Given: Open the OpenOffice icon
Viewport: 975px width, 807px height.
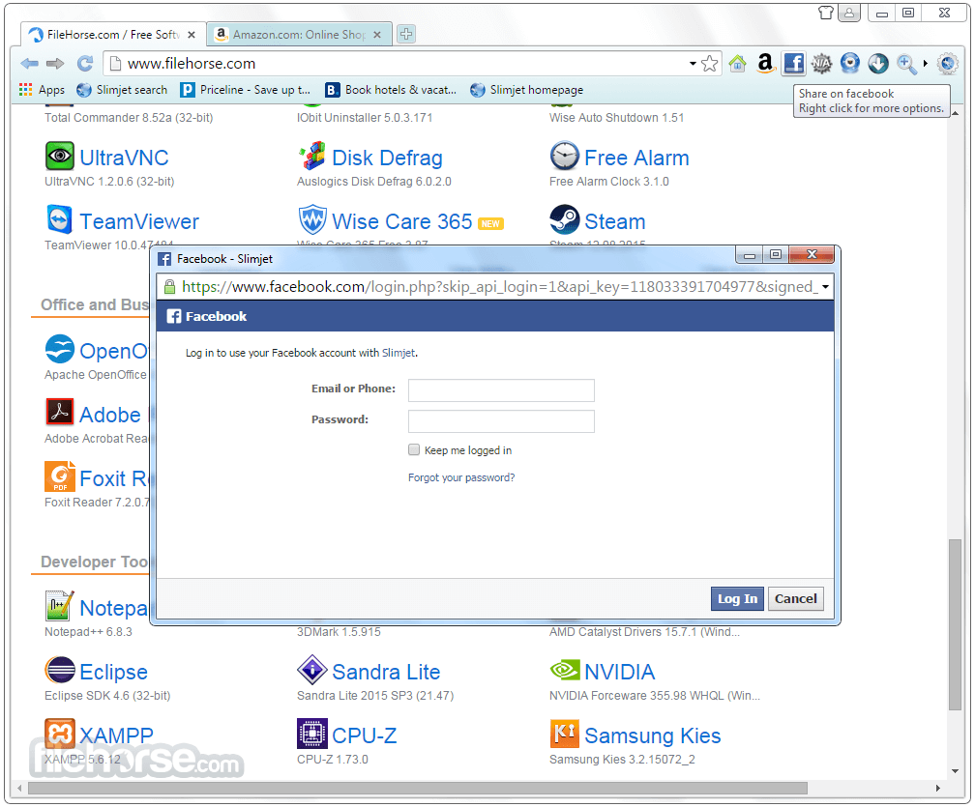Looking at the screenshot, I should click(60, 349).
